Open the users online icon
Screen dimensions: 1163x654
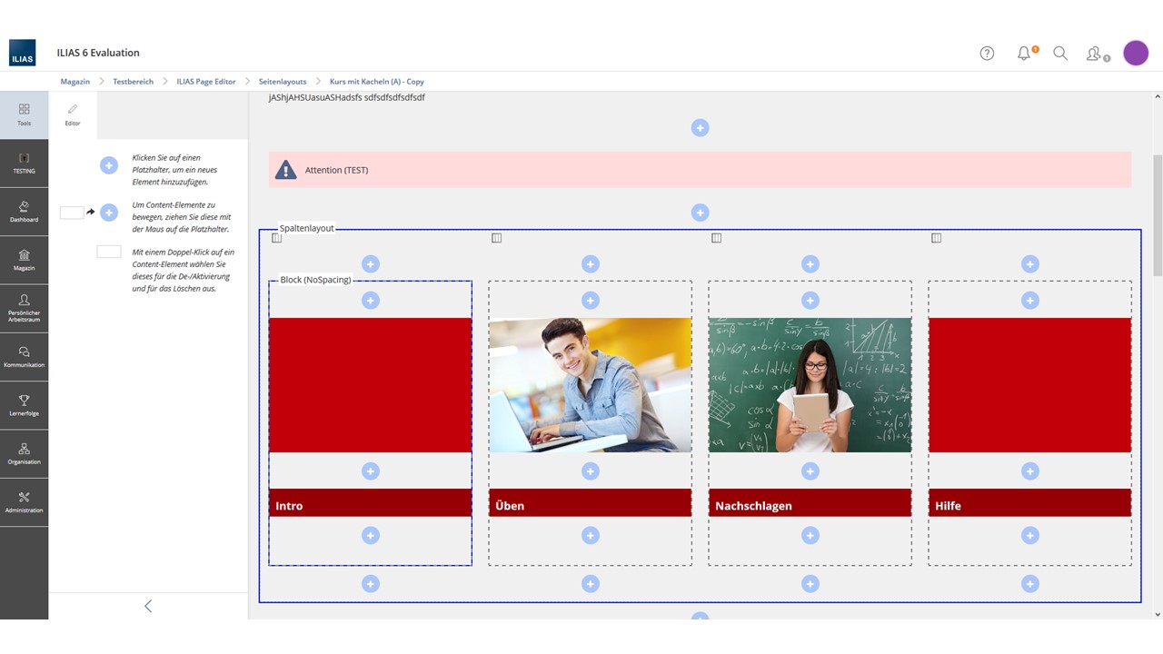[1096, 54]
